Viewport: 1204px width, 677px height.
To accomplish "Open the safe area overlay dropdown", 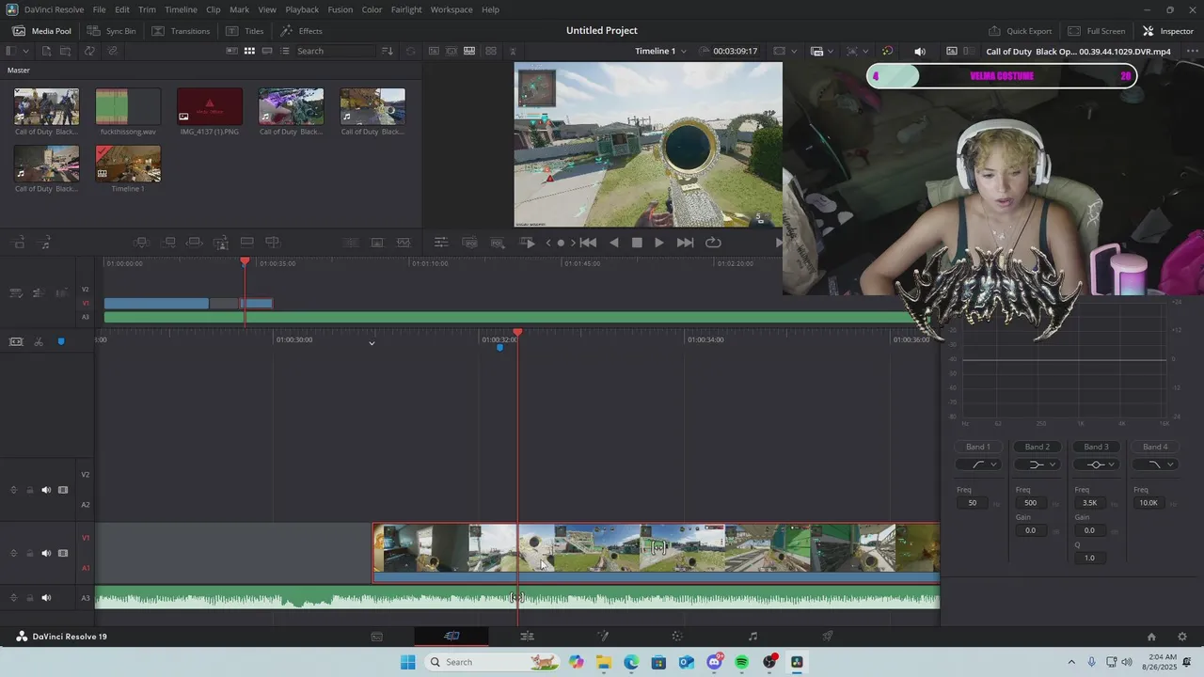I will (785, 51).
